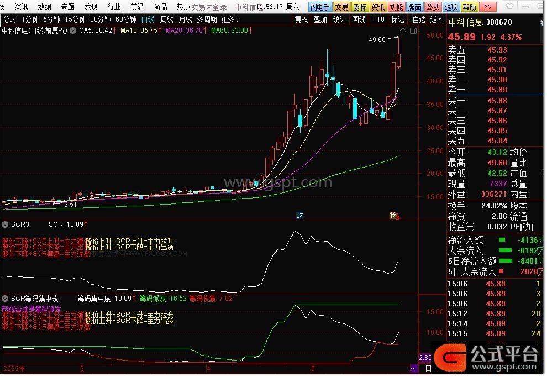Switch to 1分钟 period tab
This screenshot has width=547, height=376.
(30, 19)
